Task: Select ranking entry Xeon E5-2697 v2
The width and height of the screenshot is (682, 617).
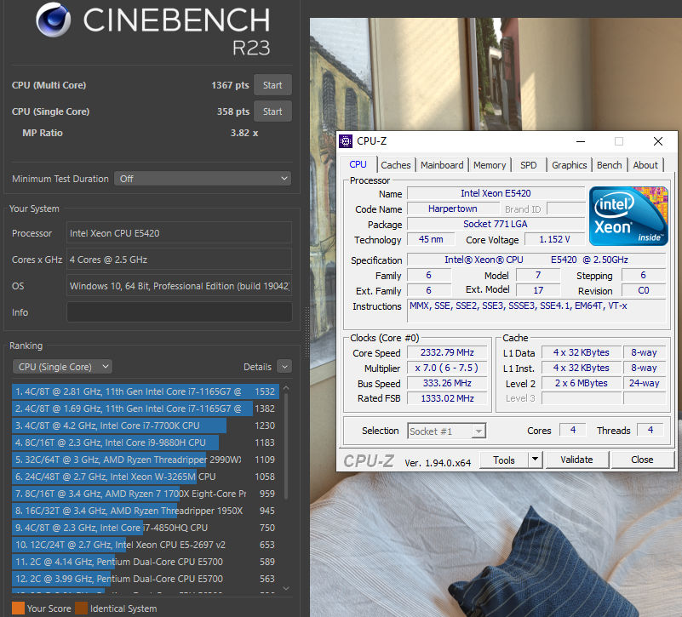Action: (146, 545)
